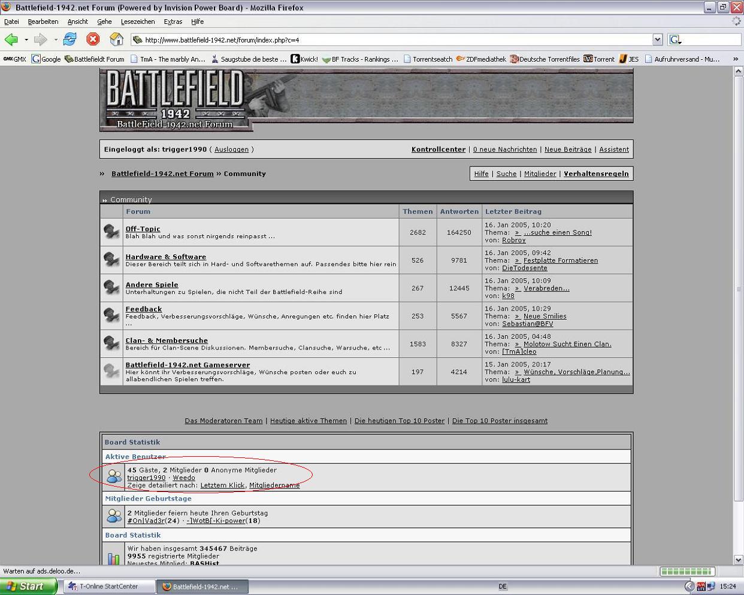The image size is (744, 595).
Task: Open the Kwick! bookmark
Action: (x=304, y=59)
